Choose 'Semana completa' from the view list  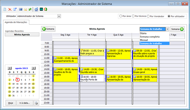pos(154,37)
